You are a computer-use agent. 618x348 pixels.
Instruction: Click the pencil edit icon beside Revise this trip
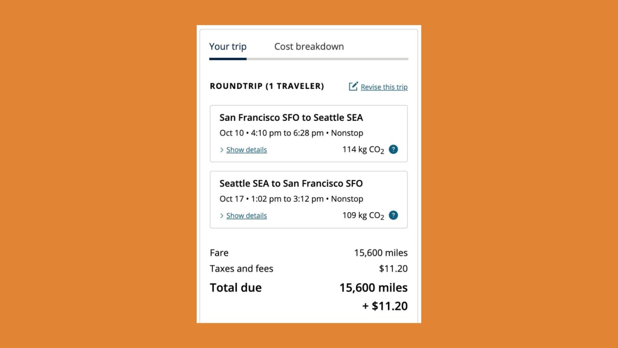353,86
